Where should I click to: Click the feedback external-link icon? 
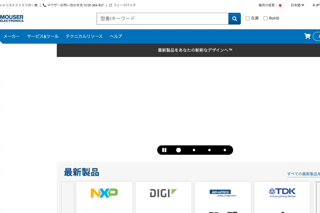point(110,5)
